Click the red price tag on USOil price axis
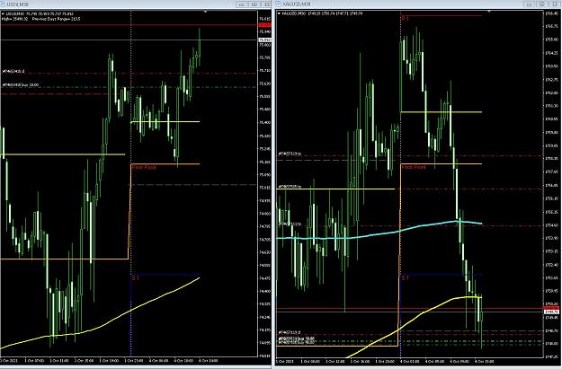Screen dimensions: 562x369 pyautogui.click(x=265, y=25)
